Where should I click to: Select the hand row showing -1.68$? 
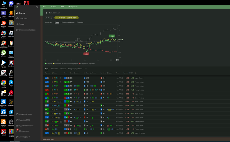(x=136, y=82)
